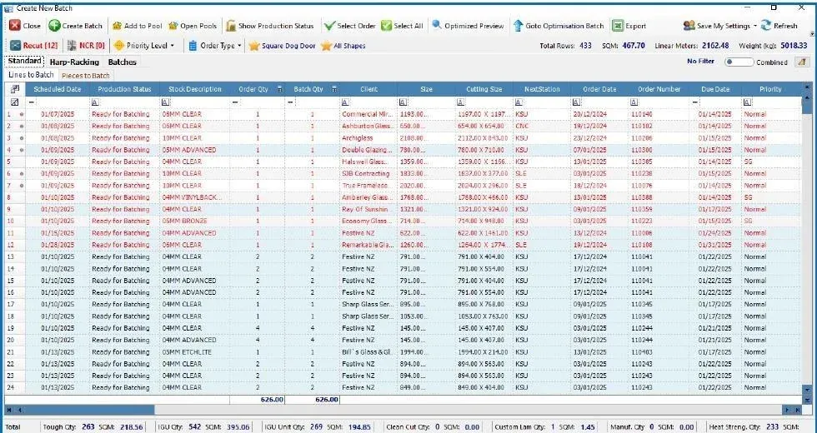The width and height of the screenshot is (817, 433).
Task: Click the grid column chooser icon top-left
Action: [x=15, y=89]
